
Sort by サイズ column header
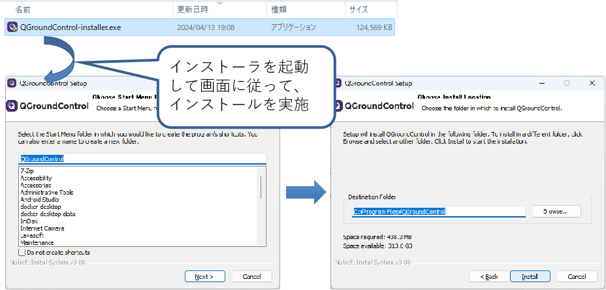coord(359,9)
